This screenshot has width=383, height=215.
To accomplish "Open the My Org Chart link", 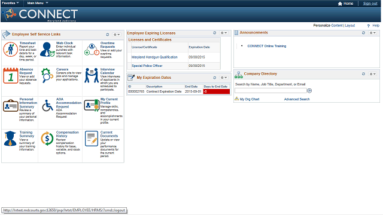I will [250, 99].
